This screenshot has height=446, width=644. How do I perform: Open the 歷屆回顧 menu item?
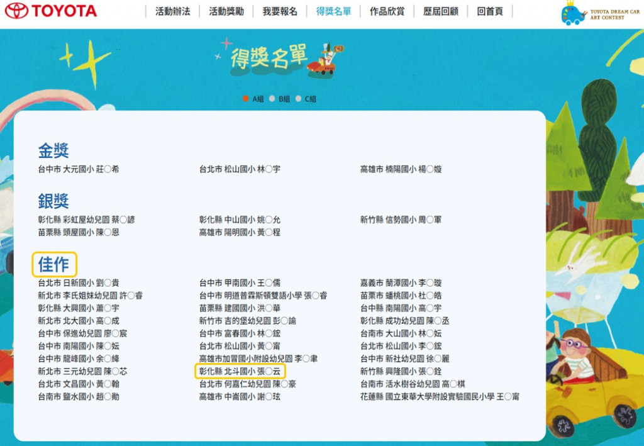tap(440, 11)
